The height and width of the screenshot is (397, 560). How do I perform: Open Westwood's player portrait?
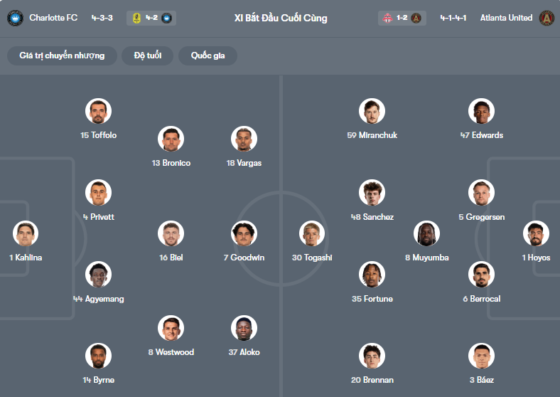tap(171, 328)
